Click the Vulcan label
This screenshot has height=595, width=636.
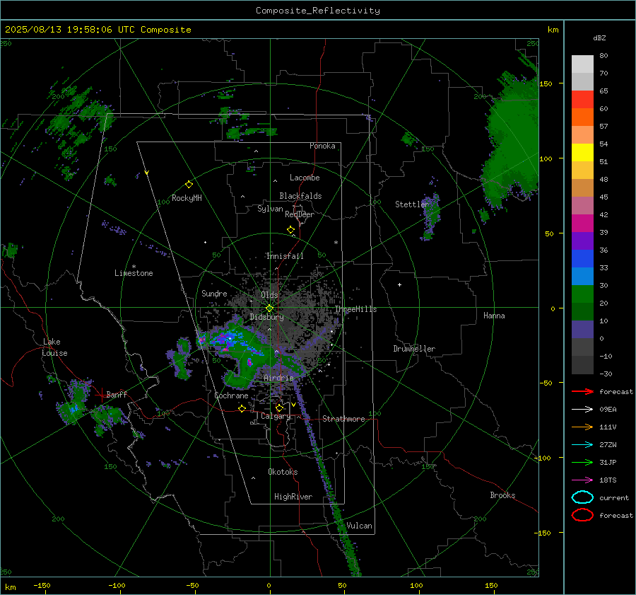pos(359,526)
